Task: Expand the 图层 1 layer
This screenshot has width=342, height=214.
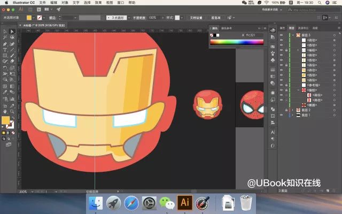Action: (x=293, y=115)
